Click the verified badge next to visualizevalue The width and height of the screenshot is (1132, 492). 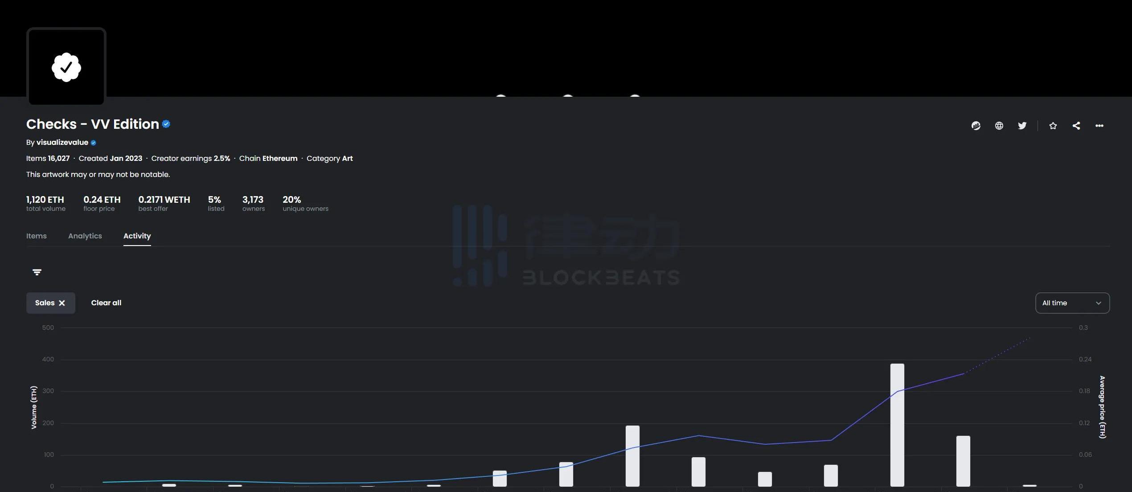(x=94, y=143)
